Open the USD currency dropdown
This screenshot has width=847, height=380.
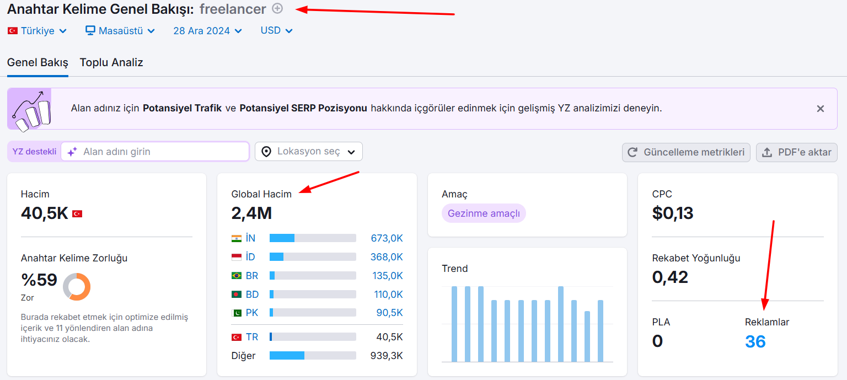(276, 31)
